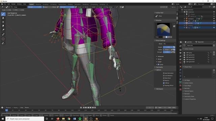Open Spotify from the taskbar
Image resolution: width=216 pixels, height=121 pixels.
tap(80, 119)
